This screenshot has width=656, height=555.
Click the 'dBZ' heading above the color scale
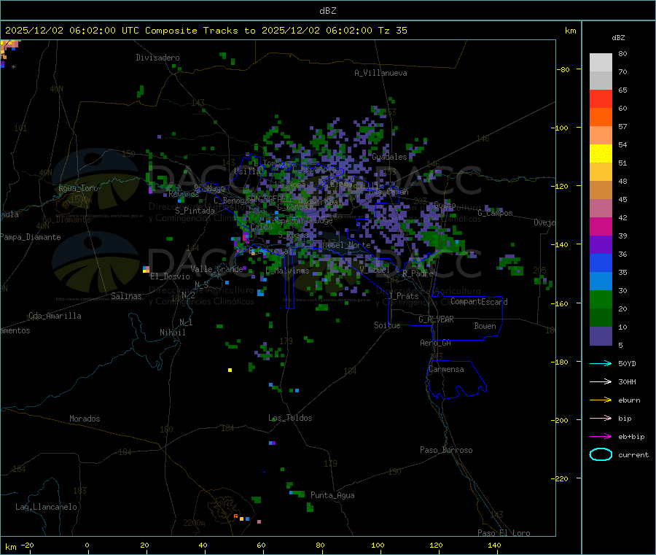coord(618,38)
